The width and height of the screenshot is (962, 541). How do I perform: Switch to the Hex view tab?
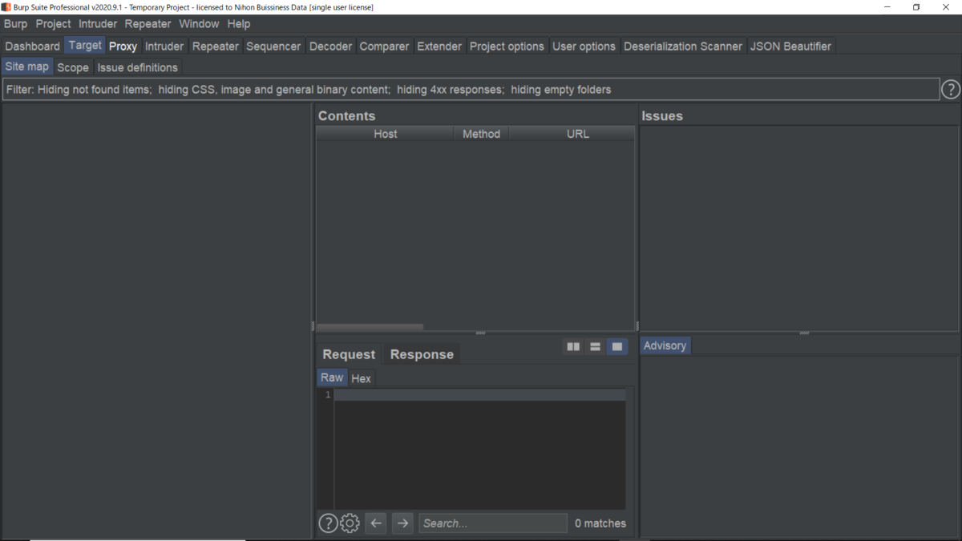[x=361, y=378]
